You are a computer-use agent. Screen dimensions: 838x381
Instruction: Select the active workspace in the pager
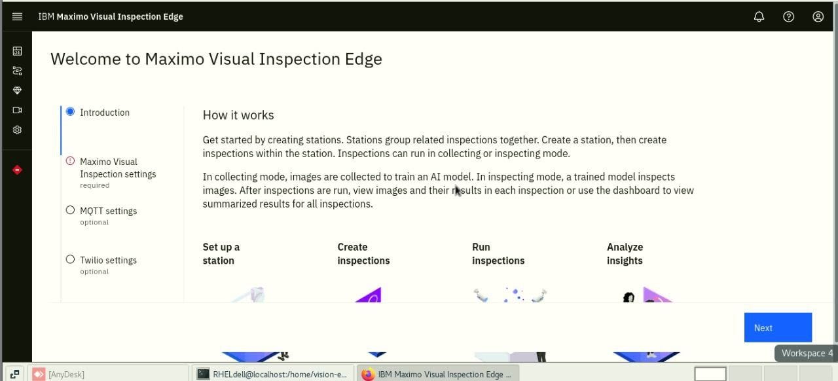710,374
